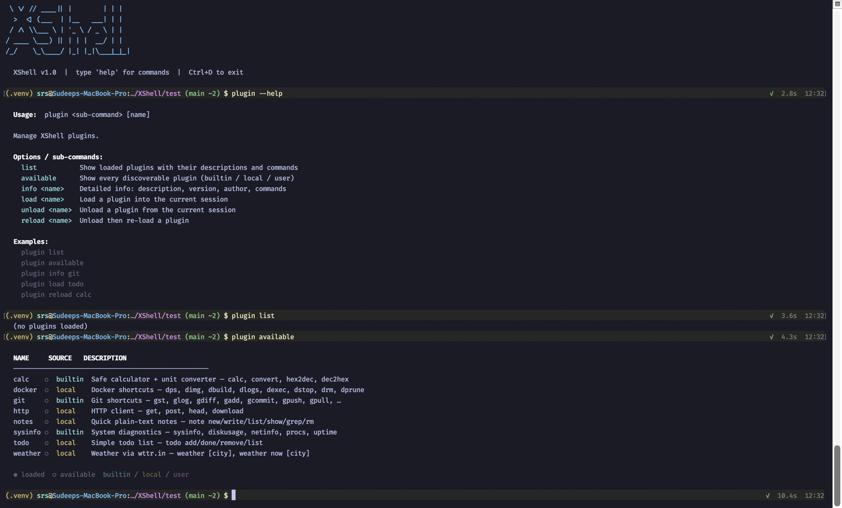Screen dimensions: 842x508
Task: Click the '3.6s' duration on plugin list prompt
Action: (789, 316)
